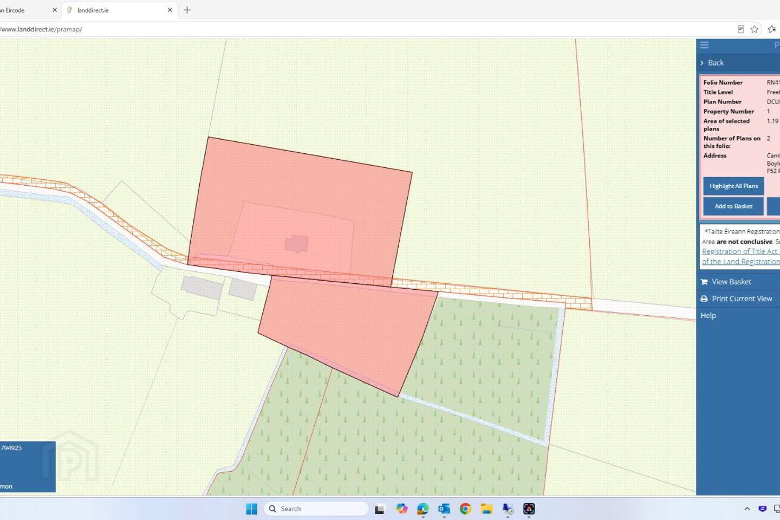Open File Explorer from the taskbar
This screenshot has width=780, height=520.
point(486,509)
